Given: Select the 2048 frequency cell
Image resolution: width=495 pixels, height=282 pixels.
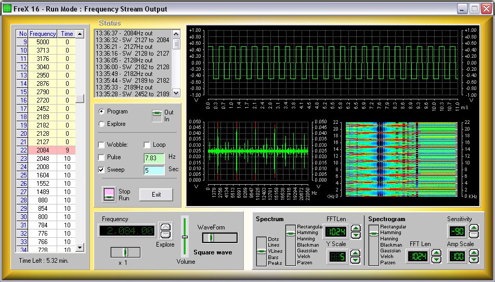Looking at the screenshot, I should point(43,159).
